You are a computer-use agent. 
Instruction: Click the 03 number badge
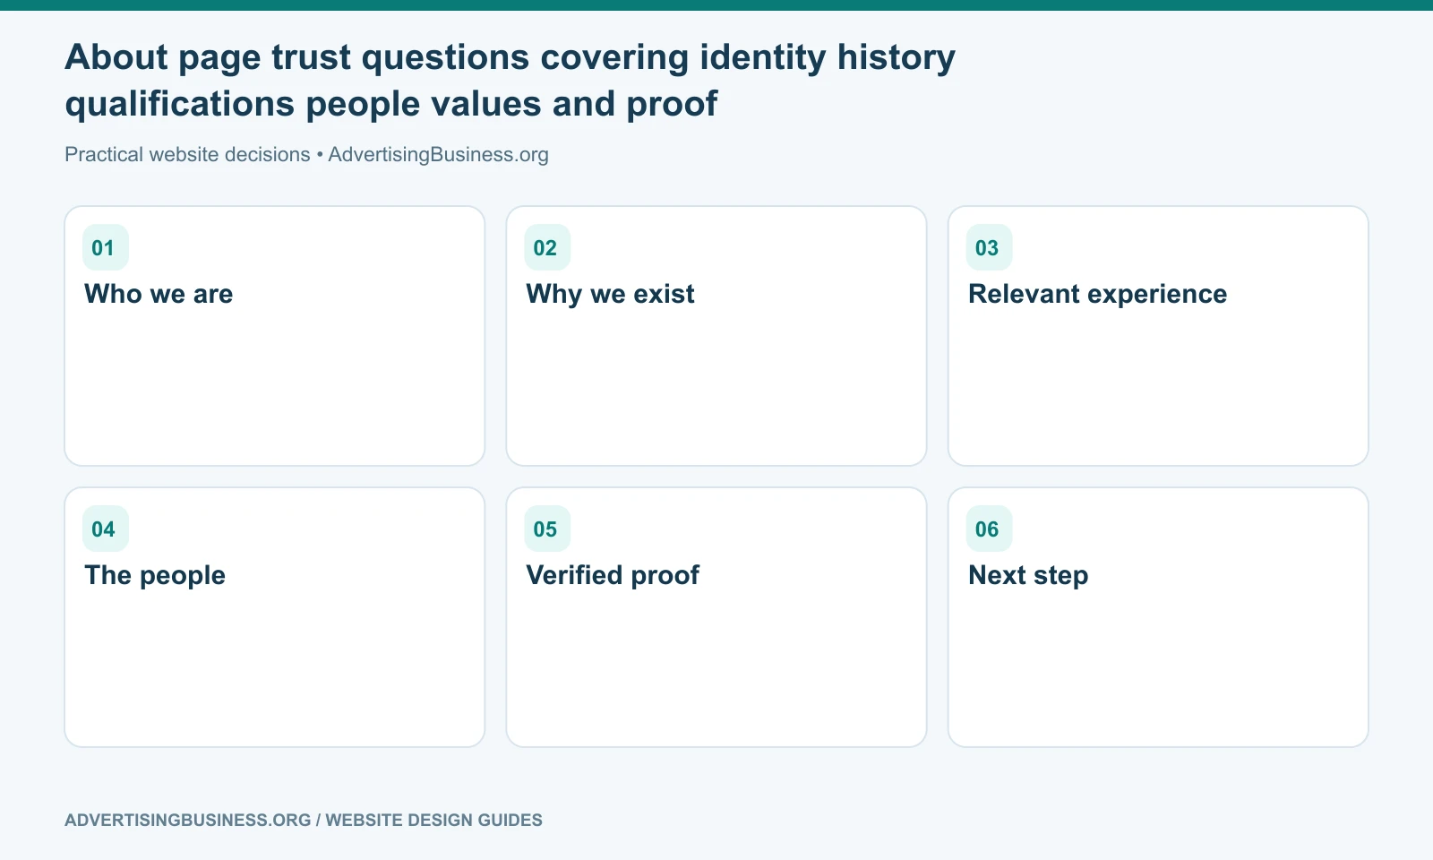pos(989,247)
